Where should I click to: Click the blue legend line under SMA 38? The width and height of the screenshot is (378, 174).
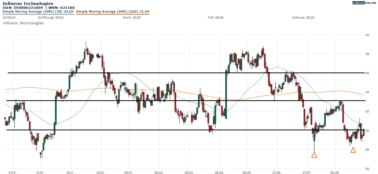pyautogui.click(x=38, y=14)
